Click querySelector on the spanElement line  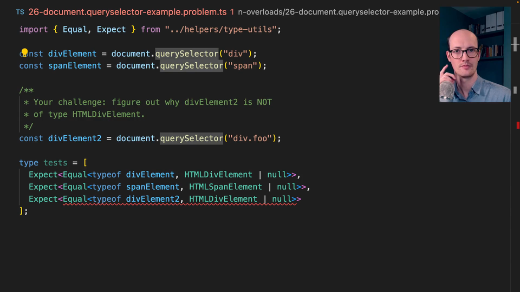191,65
